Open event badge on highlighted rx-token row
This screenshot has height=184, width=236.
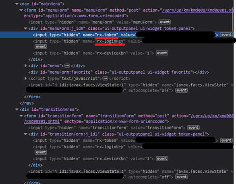tap(226, 35)
